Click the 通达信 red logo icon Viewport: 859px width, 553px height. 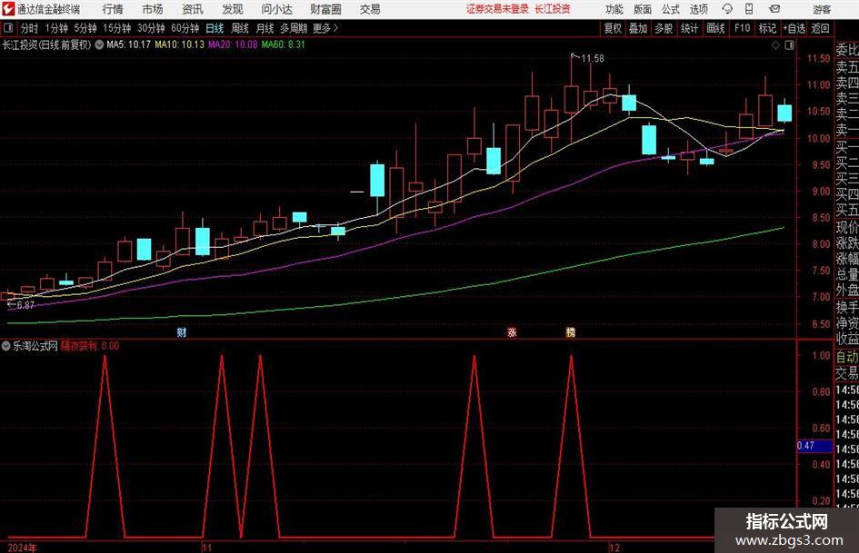(8, 9)
